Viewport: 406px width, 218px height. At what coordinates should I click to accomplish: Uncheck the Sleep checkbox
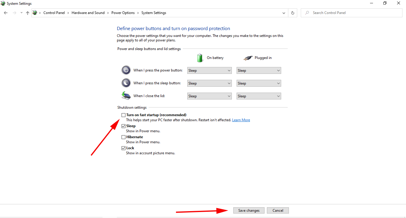pyautogui.click(x=123, y=126)
